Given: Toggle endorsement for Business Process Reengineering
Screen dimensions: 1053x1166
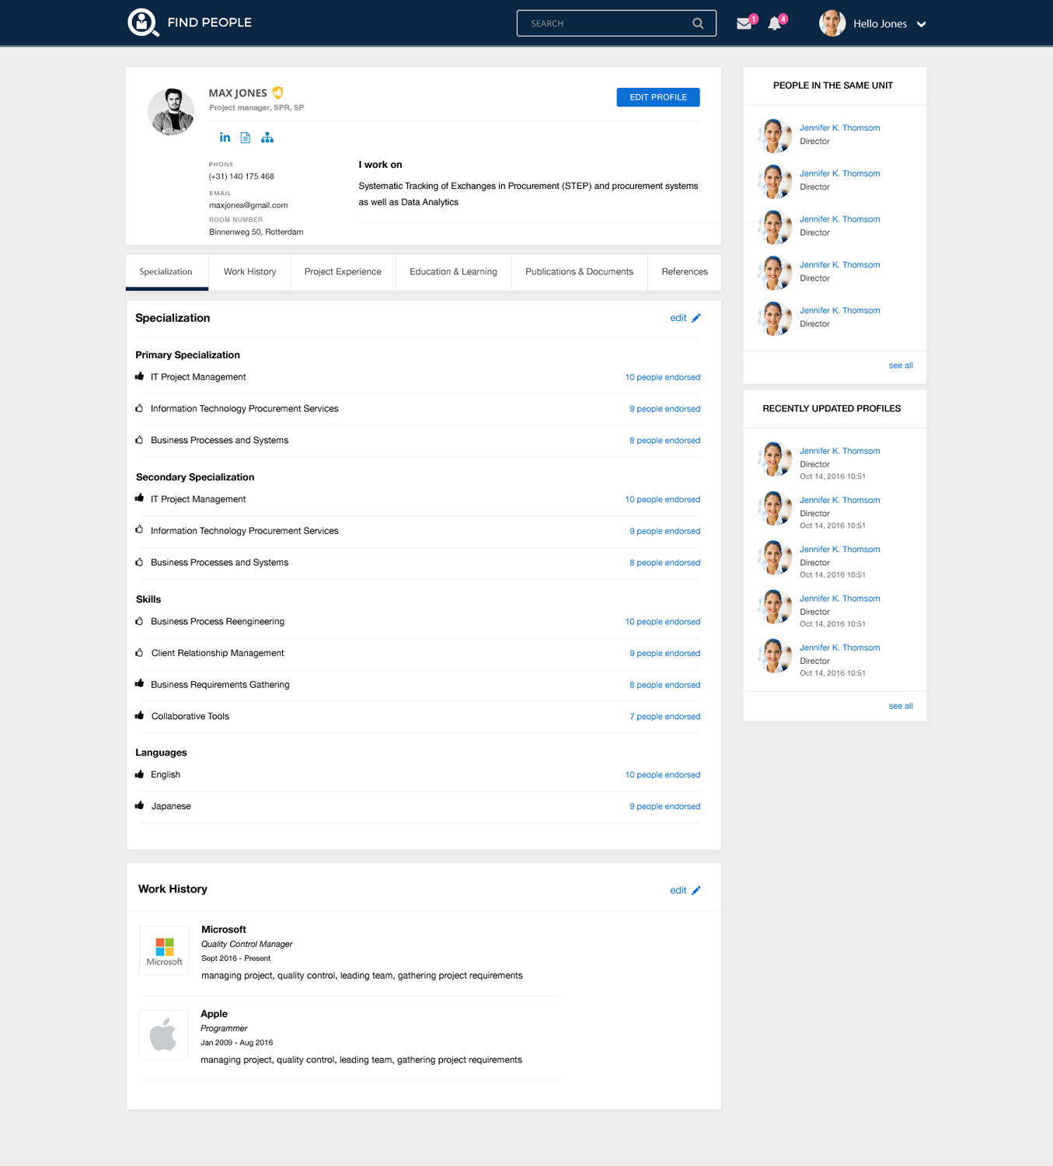Looking at the screenshot, I should [140, 622].
